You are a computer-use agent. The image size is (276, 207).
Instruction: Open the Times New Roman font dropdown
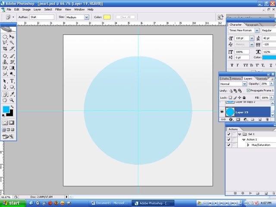(257, 30)
